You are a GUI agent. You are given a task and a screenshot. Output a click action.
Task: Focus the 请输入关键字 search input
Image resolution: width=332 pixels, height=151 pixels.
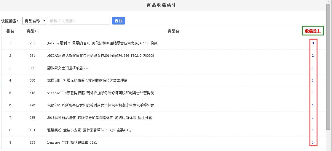pos(79,21)
